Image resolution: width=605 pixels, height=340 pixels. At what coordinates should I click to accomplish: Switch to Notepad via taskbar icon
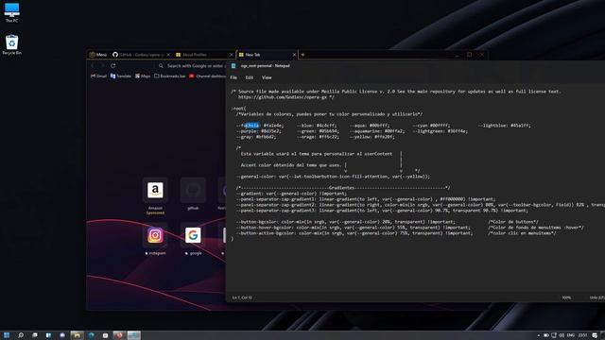pyautogui.click(x=134, y=335)
